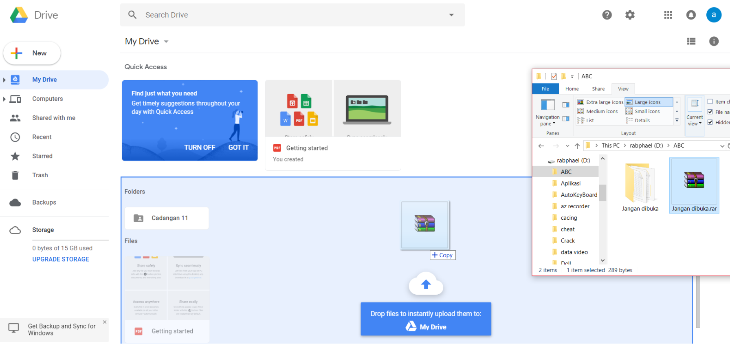Open the account avatar 'a'
Viewport: 730px width, 344px height.
point(714,15)
